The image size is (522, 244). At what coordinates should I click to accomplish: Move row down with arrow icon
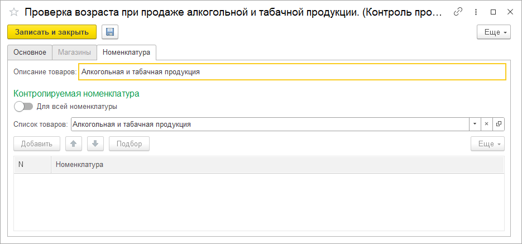pyautogui.click(x=95, y=144)
